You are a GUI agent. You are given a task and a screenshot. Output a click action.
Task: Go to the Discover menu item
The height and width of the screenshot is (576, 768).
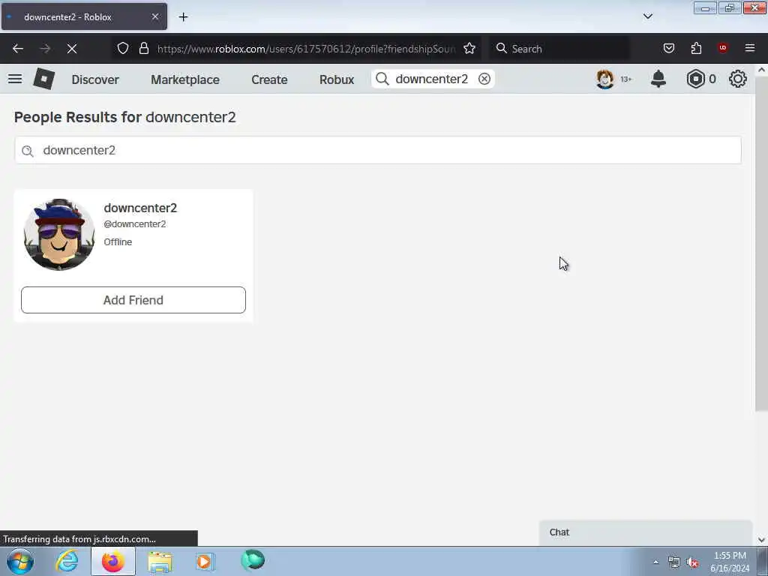point(95,79)
